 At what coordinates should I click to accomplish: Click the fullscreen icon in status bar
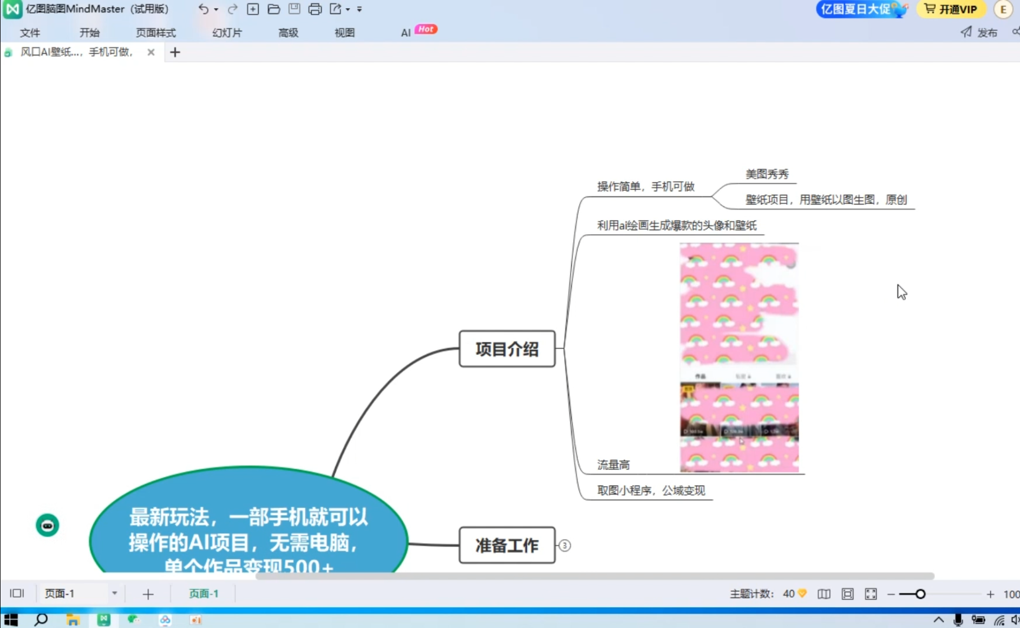pyautogui.click(x=871, y=594)
